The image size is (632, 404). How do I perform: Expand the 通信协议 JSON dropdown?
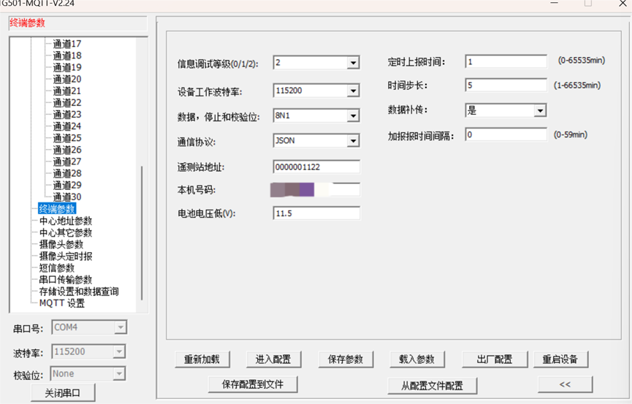click(353, 141)
